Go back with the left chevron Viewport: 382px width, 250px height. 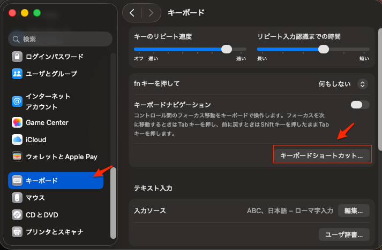pos(132,13)
